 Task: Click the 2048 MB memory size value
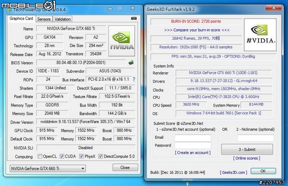point(52,113)
